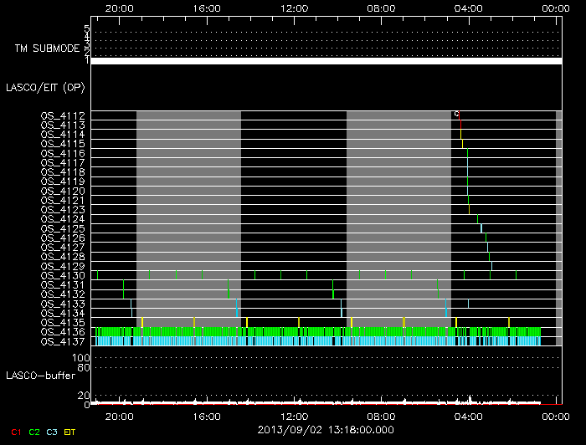
Task: Select the EIT legend entry
Action: pyautogui.click(x=71, y=432)
